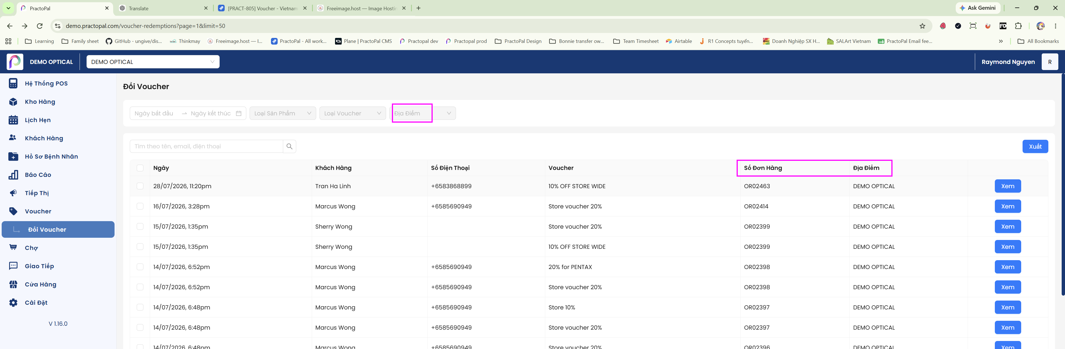This screenshot has width=1065, height=349.
Task: Tick the Sherry Wong Store voucher 20% row checkbox
Action: pyautogui.click(x=140, y=226)
